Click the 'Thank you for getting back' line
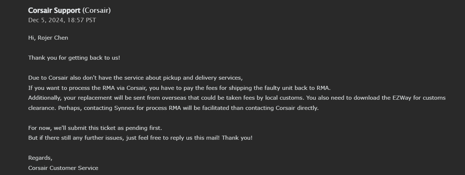465x175 pixels. pos(74,58)
